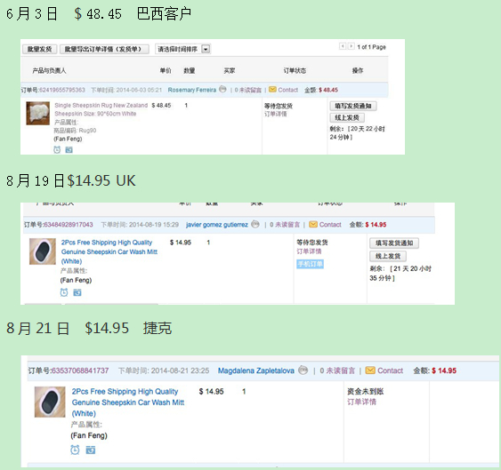Viewport: 501px width, 470px height.
Task: Click 线上发货 button in the $48.45 order
Action: [x=347, y=117]
